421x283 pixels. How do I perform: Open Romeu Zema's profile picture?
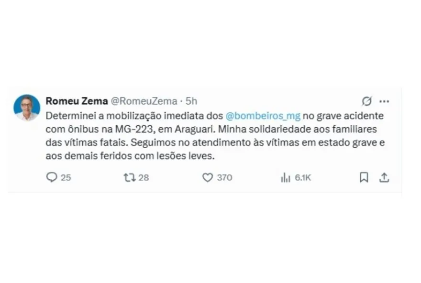click(x=27, y=107)
